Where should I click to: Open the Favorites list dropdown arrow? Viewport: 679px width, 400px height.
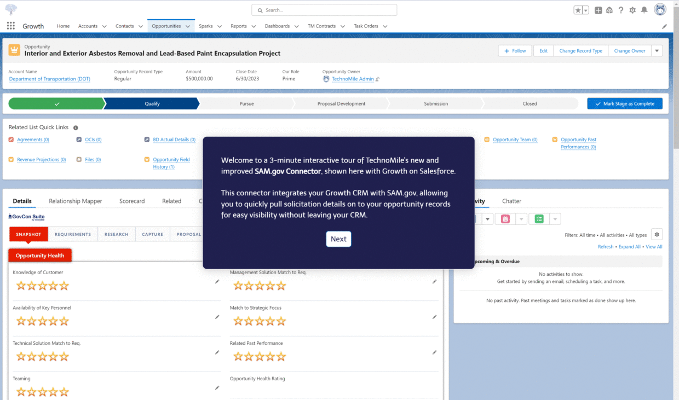(x=586, y=10)
